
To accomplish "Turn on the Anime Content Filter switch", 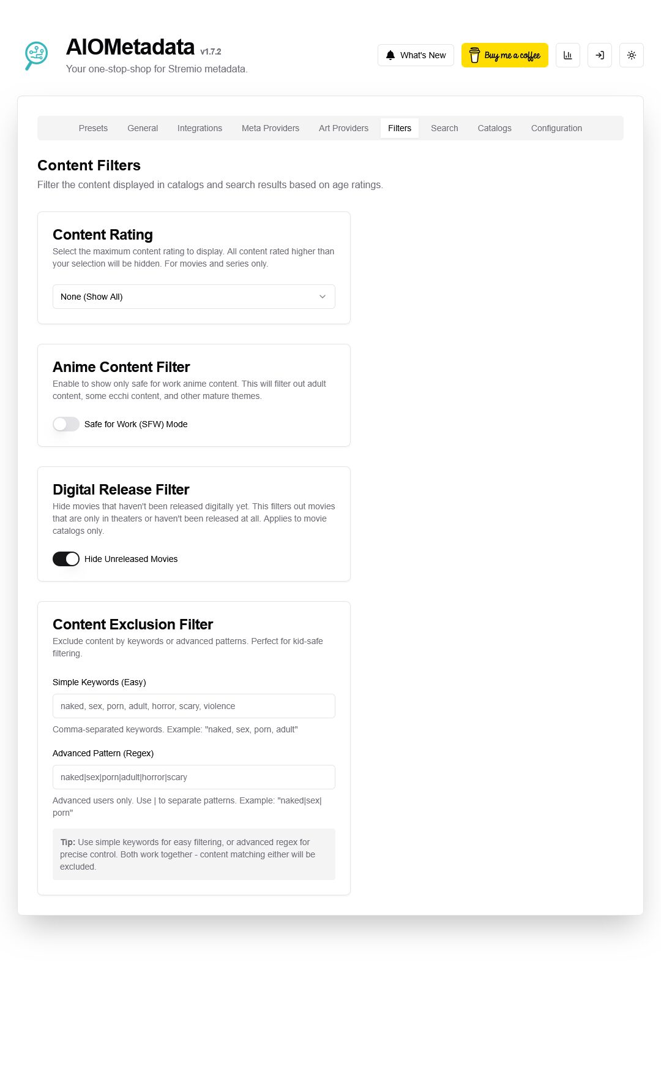I will click(65, 423).
